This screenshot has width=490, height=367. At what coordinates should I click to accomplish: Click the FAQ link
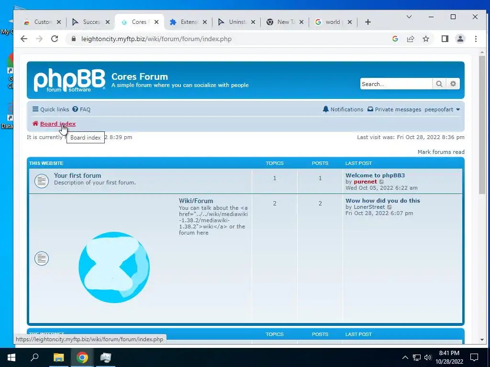pos(85,109)
